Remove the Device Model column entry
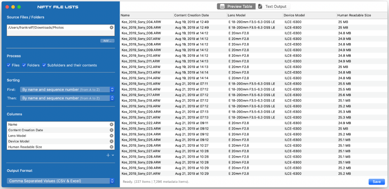This screenshot has width=389, height=189. 111,141
